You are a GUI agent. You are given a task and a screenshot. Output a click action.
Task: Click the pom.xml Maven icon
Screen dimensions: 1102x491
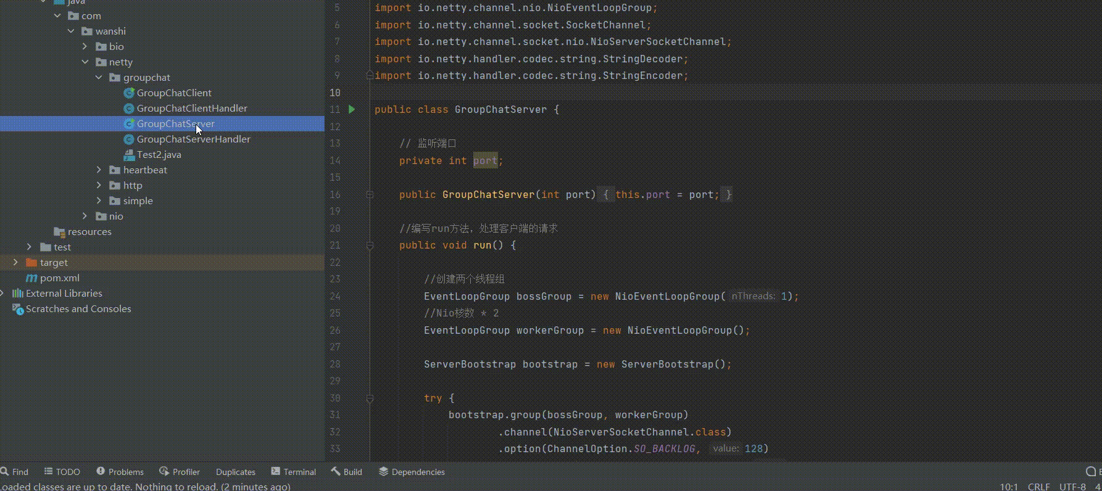(31, 278)
